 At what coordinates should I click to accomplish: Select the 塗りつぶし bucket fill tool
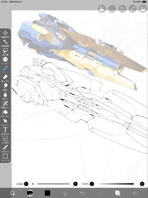click(5, 114)
